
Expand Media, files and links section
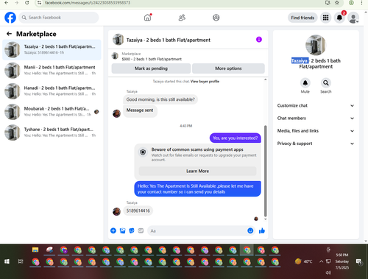[x=316, y=131]
